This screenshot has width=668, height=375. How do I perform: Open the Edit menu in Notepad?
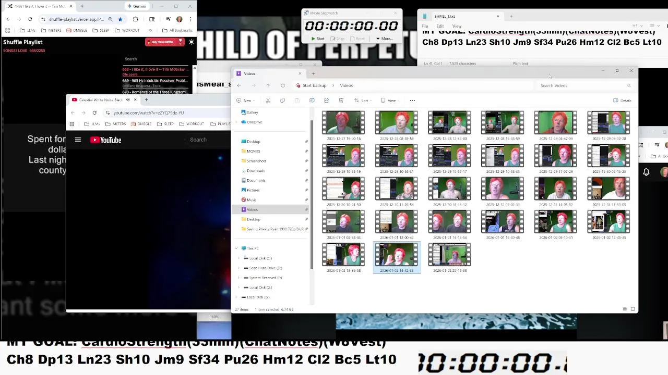440,26
